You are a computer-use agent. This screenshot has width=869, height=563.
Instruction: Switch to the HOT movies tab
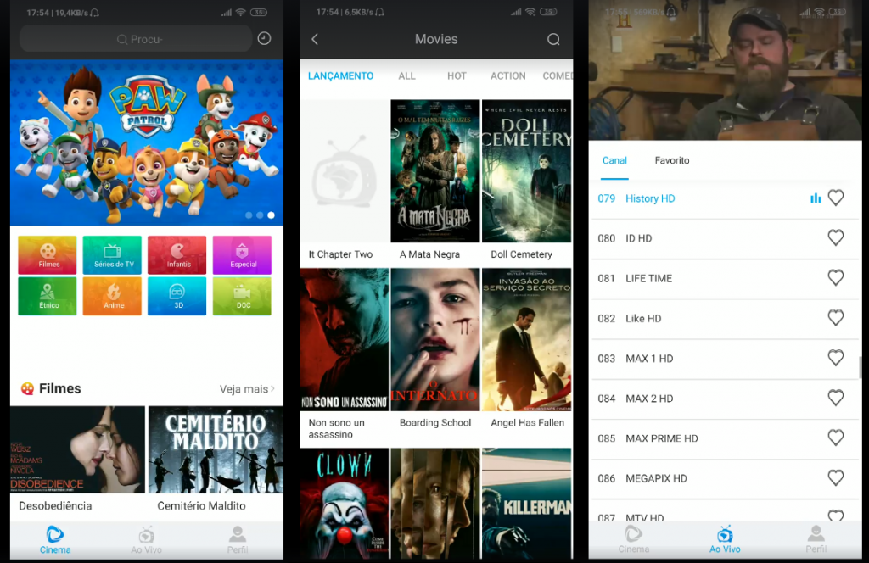pos(457,75)
